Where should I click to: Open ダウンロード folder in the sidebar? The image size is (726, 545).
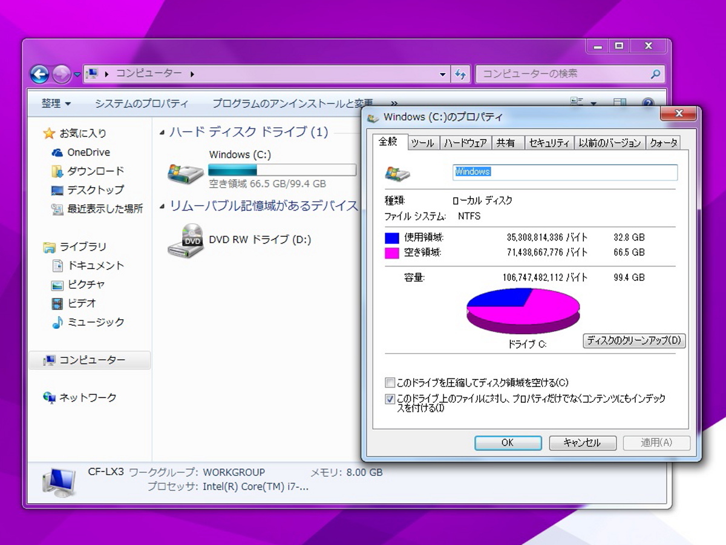pyautogui.click(x=95, y=171)
